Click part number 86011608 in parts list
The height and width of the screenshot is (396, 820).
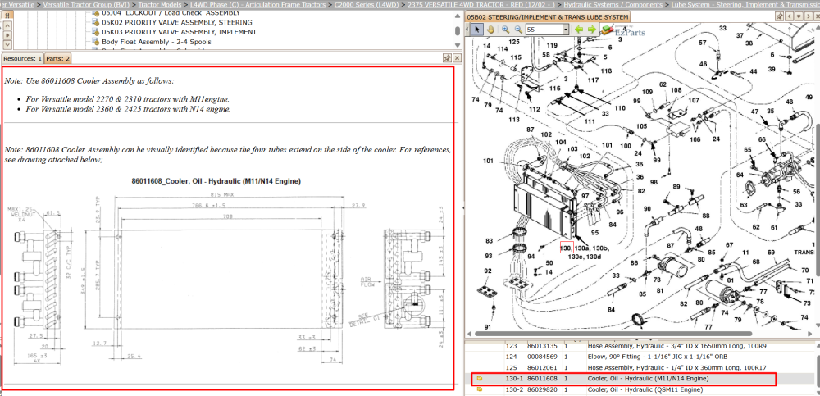[x=542, y=378]
